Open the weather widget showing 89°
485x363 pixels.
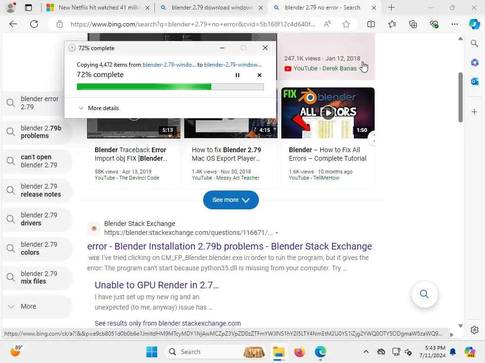click(x=16, y=351)
